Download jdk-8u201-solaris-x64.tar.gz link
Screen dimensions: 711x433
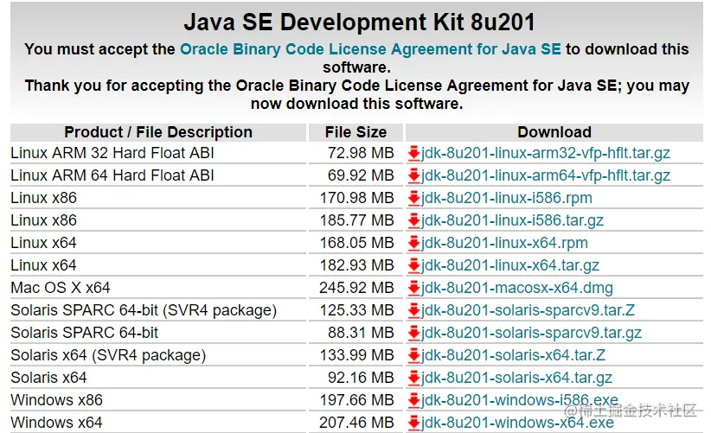(516, 378)
